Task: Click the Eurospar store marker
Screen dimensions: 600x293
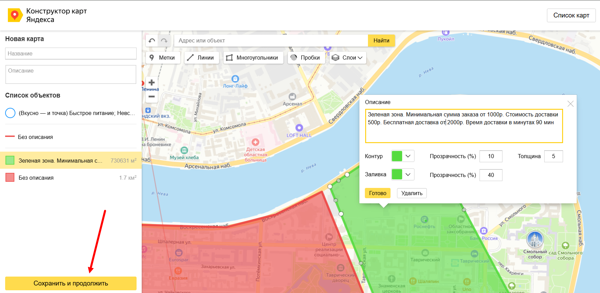Action: tap(179, 253)
